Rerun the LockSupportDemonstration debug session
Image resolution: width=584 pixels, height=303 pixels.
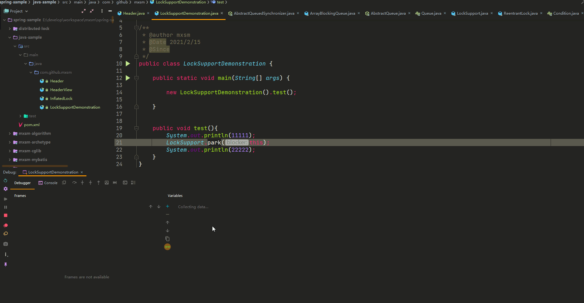point(5,181)
